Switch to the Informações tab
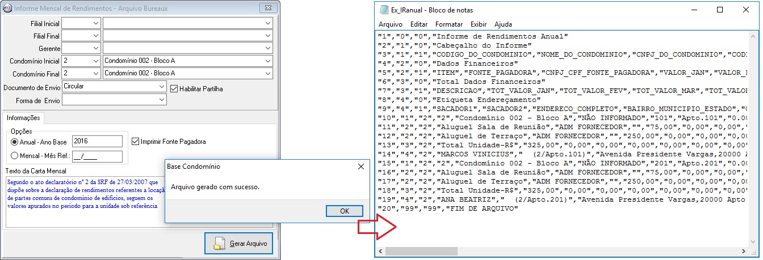Image resolution: width=763 pixels, height=260 pixels. click(x=23, y=118)
